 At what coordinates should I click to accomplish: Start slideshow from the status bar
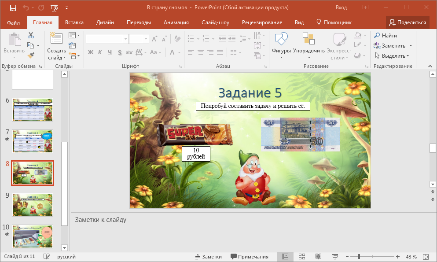[335, 257]
